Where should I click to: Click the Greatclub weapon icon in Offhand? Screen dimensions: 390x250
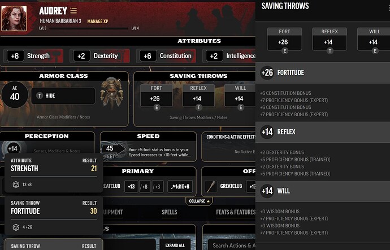tap(211, 186)
